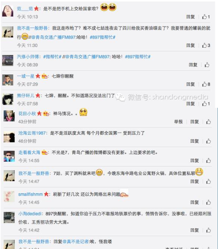Like smallfishmm's comment about refreshing
The width and height of the screenshot is (218, 249).
[x=209, y=202]
